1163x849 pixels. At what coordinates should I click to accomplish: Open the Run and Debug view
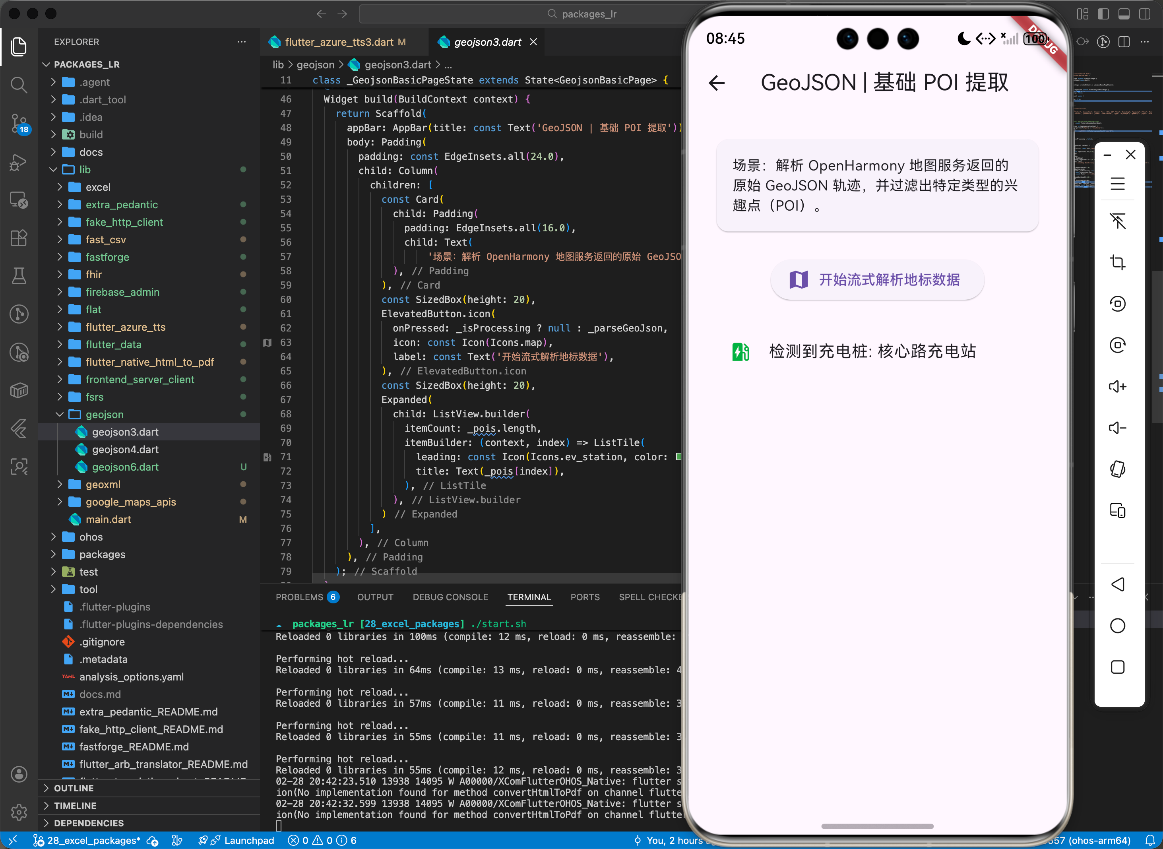19,163
